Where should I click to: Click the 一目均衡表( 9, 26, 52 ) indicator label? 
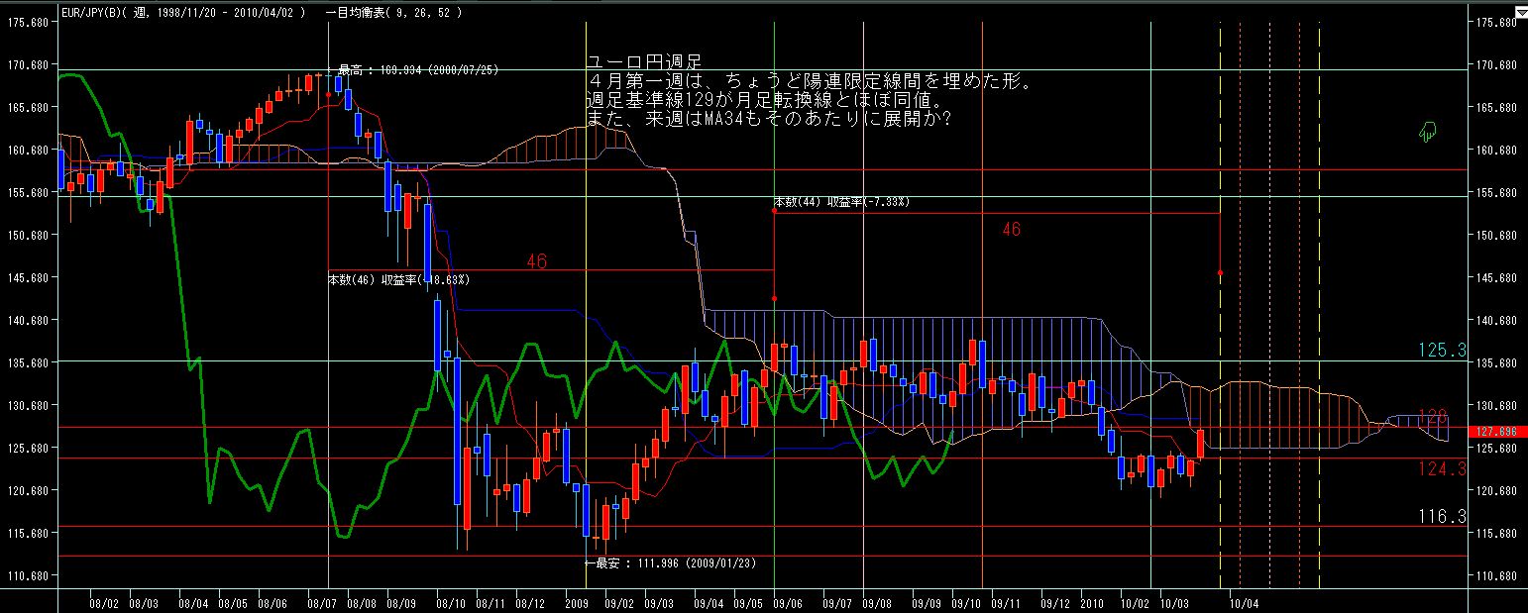click(392, 13)
